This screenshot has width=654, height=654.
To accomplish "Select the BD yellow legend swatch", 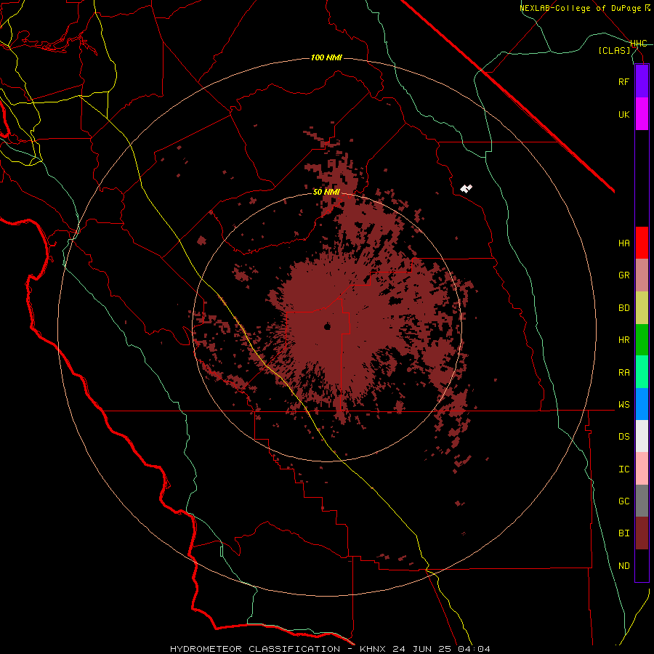I will coord(642,308).
